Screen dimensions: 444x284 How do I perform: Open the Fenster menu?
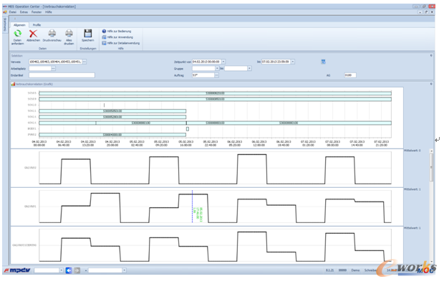point(37,12)
